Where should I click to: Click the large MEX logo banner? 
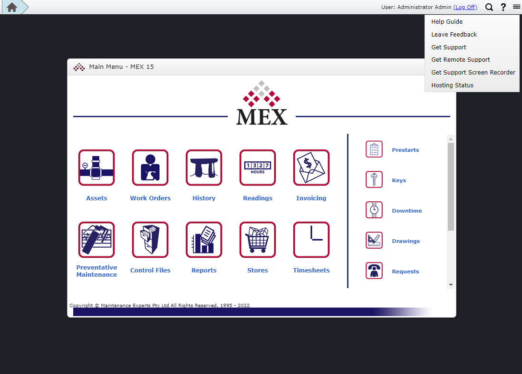(x=261, y=103)
